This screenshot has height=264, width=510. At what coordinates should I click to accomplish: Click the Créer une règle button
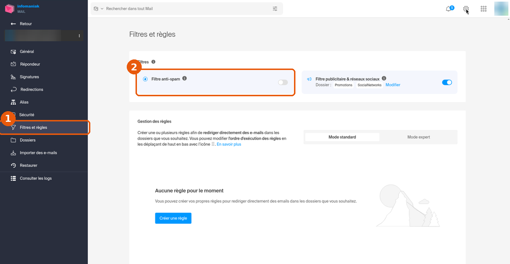click(173, 218)
